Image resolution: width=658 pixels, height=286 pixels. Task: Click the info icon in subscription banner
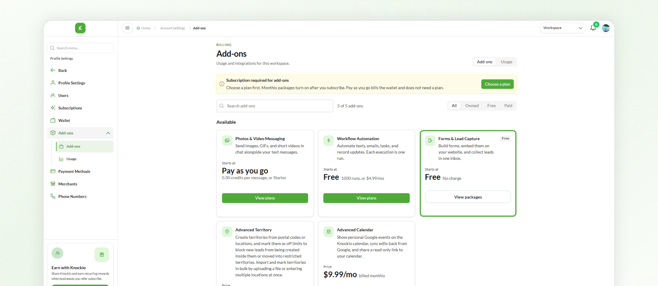[x=222, y=84]
